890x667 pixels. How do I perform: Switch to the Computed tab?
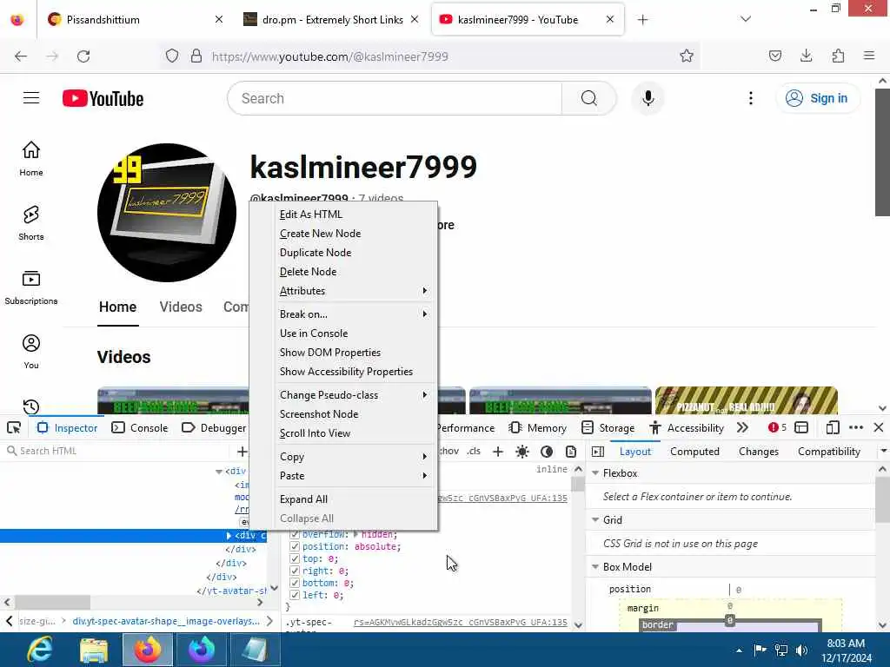694,452
